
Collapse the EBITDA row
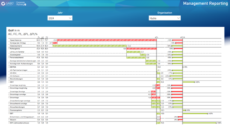[x=9, y=67]
